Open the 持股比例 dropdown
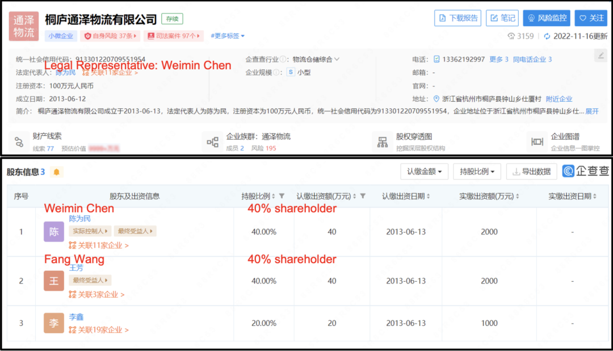The width and height of the screenshot is (613, 351). [477, 171]
